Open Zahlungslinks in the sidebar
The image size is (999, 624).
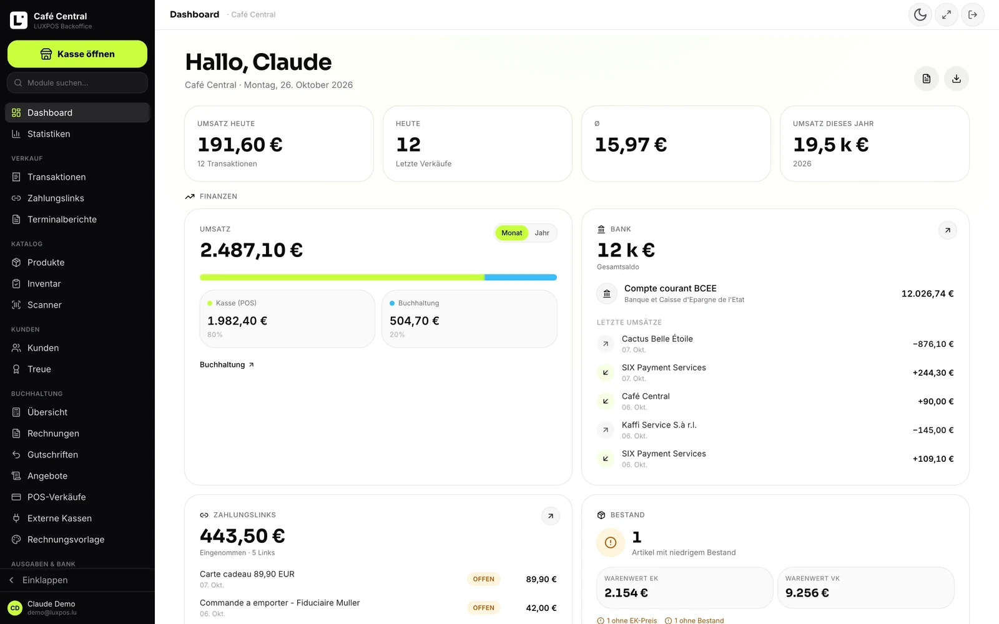point(77,198)
